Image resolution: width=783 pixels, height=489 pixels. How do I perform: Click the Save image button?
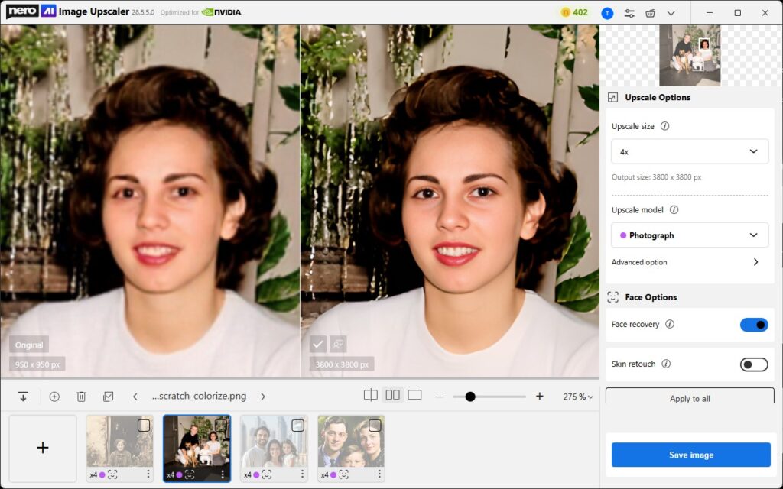click(x=690, y=455)
